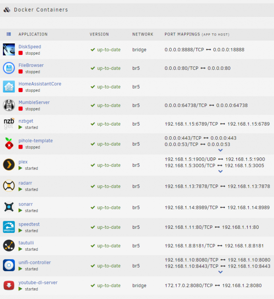
Task: Click the MumbleServer headset icon
Action: pos(9,105)
